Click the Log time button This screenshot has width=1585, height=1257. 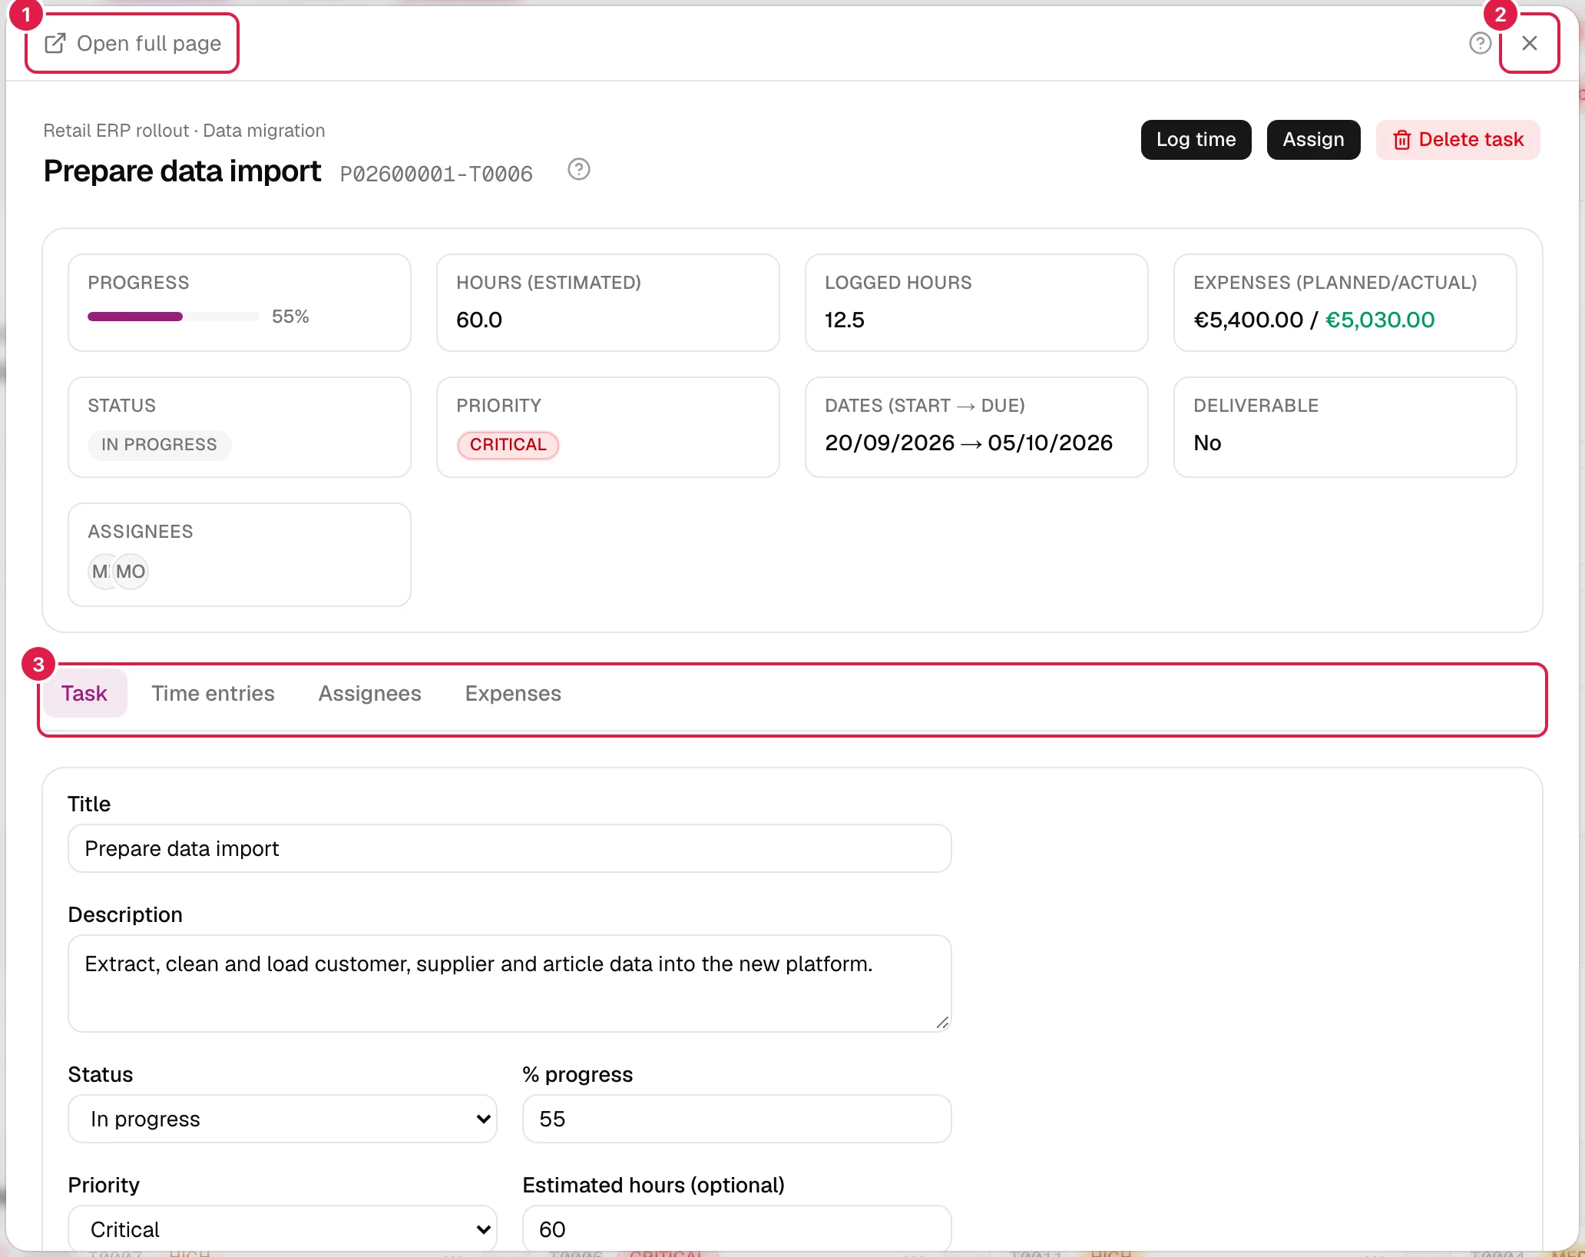pos(1196,140)
